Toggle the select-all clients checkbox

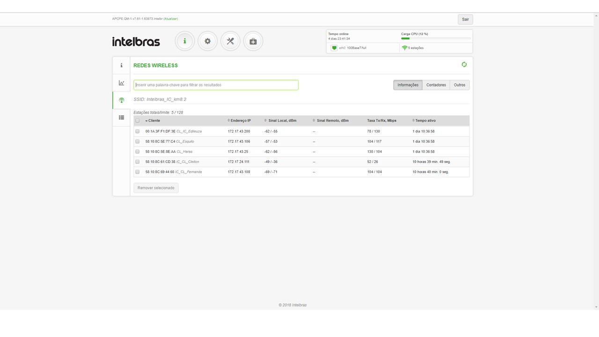click(138, 121)
